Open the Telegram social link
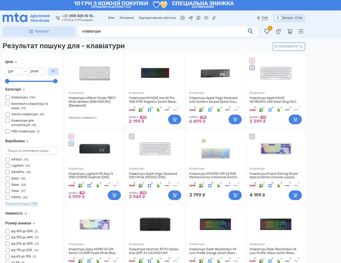Screen dimensions: 341x263 coord(190,18)
